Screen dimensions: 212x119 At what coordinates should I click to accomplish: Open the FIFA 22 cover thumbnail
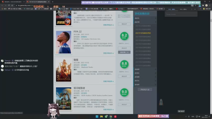point(64,42)
